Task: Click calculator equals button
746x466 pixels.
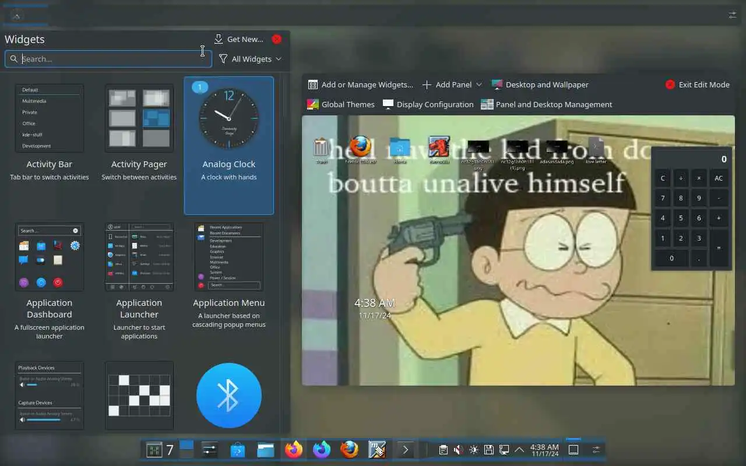Action: [719, 248]
